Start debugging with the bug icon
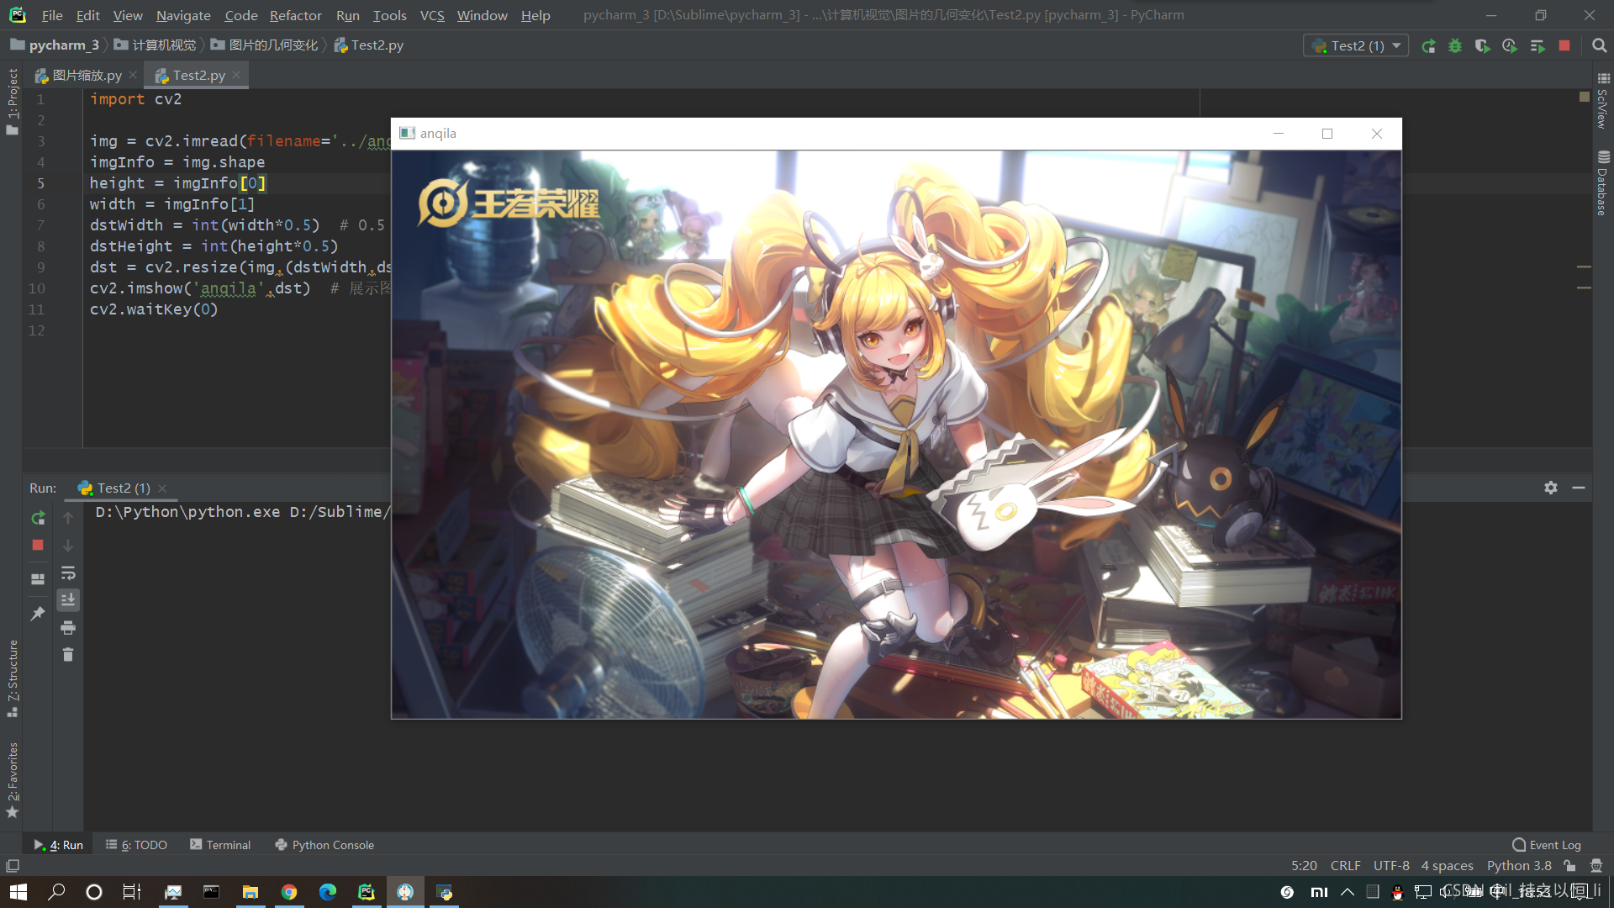This screenshot has height=908, width=1614. (x=1455, y=46)
